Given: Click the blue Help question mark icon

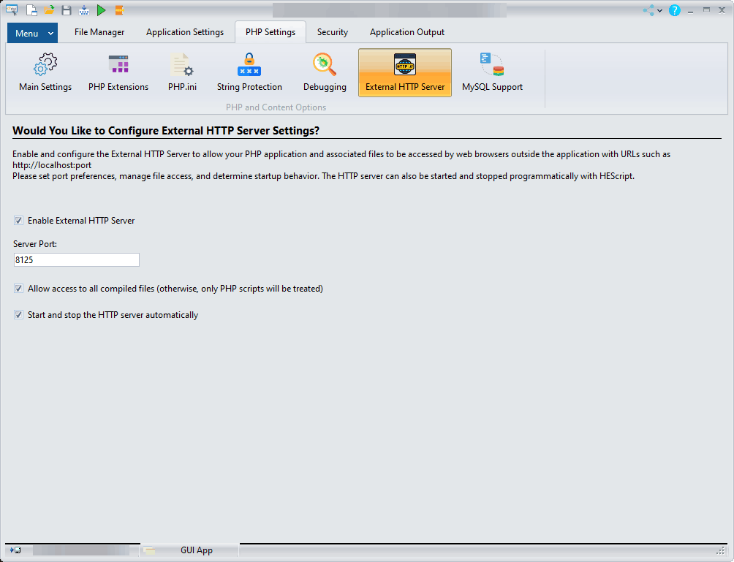Looking at the screenshot, I should (674, 10).
